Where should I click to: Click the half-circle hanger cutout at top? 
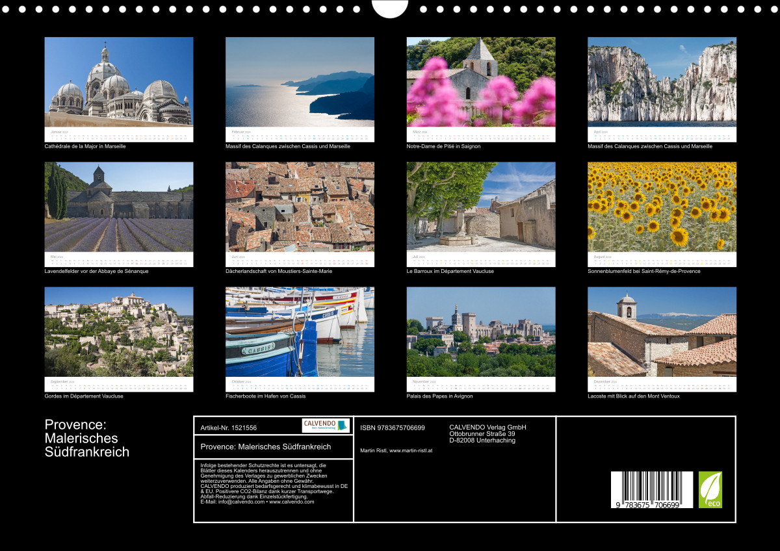pos(390,8)
